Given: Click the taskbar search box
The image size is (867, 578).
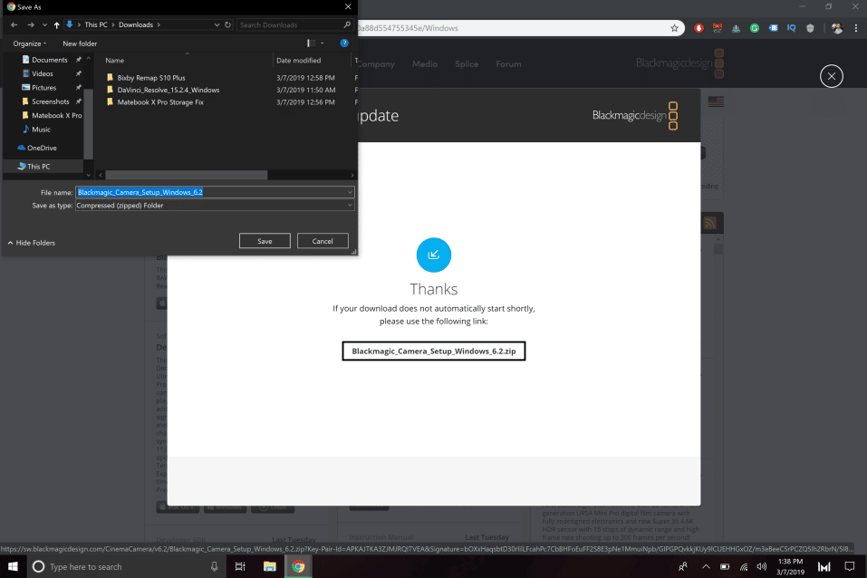Looking at the screenshot, I should 126,566.
